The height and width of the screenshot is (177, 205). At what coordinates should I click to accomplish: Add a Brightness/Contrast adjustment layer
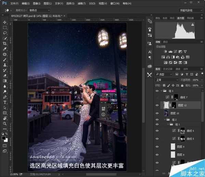165,51
